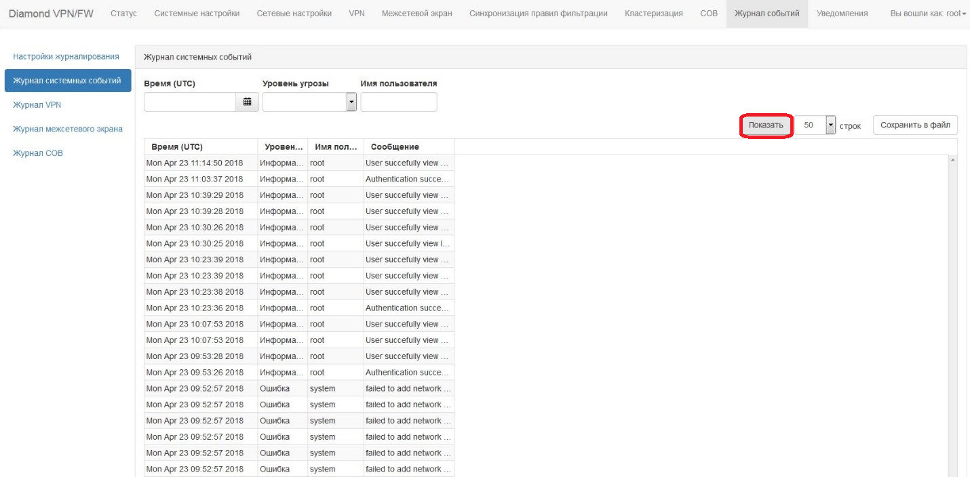The width and height of the screenshot is (970, 477).
Task: Click the Показать button
Action: (x=766, y=125)
